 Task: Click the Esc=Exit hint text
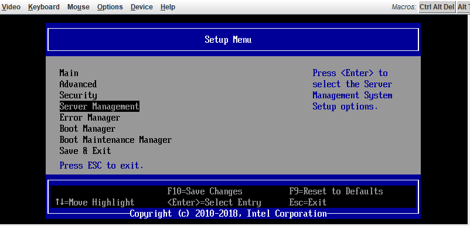tap(308, 203)
